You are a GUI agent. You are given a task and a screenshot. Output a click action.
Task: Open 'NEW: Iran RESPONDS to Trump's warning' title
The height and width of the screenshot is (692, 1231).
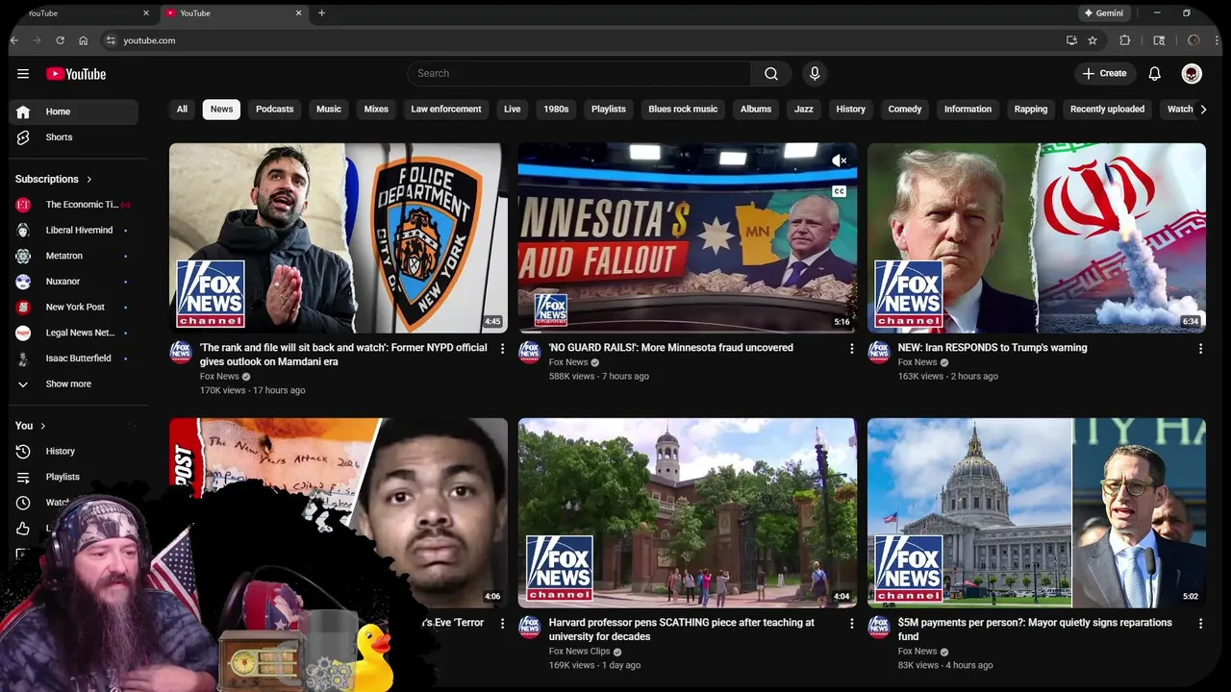click(x=992, y=348)
